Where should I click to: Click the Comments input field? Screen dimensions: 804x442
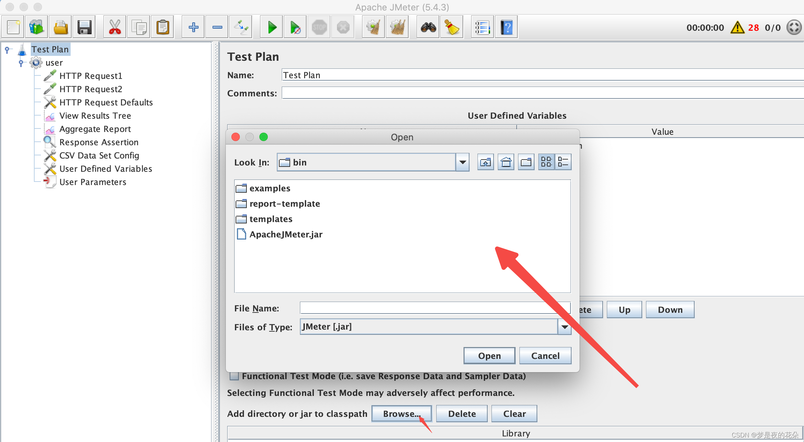coord(543,93)
